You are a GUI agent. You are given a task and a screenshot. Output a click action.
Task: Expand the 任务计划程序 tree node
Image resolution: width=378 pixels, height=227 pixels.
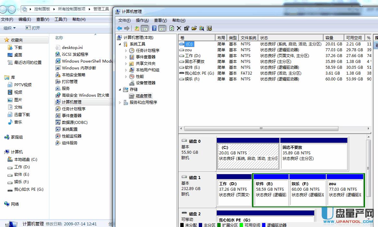[126, 51]
